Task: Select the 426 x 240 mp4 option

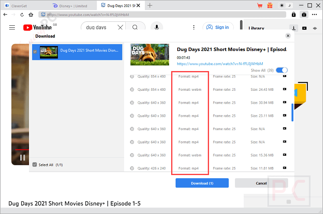Action: click(132, 168)
